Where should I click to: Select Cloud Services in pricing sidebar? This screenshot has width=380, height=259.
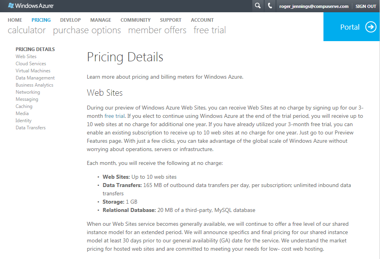[x=31, y=64]
